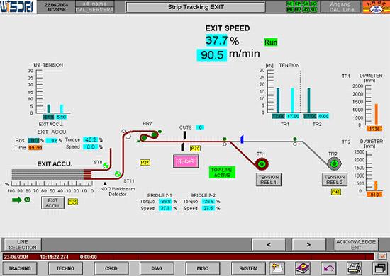The image size is (390, 276).
Task: Click the purple undo/back arrow icon
Action: click(328, 268)
